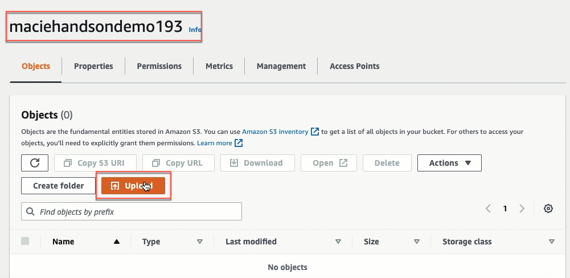This screenshot has height=278, width=570.
Task: Click the No objects message
Action: [287, 267]
